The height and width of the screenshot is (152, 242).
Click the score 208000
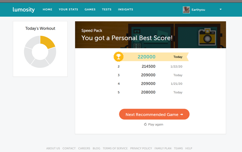148,92
